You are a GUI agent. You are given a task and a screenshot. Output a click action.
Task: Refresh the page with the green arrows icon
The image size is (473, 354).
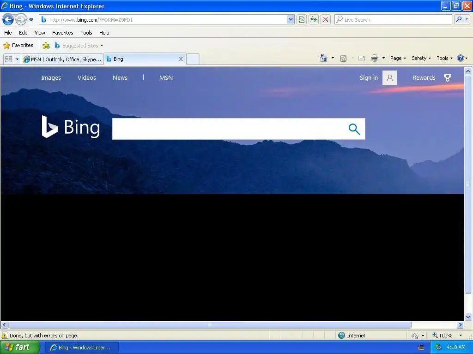click(314, 19)
